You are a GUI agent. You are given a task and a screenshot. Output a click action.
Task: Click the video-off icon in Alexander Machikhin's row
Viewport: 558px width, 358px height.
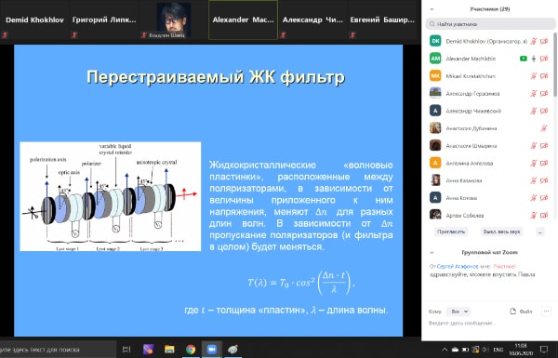tap(544, 59)
